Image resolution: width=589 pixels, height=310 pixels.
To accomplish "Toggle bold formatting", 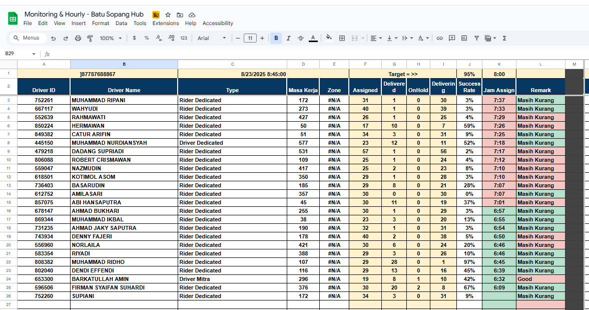I will [276, 38].
